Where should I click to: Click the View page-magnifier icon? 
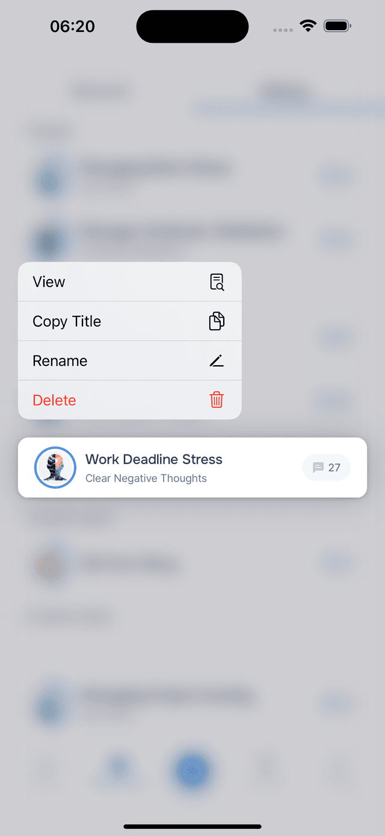[x=217, y=281]
